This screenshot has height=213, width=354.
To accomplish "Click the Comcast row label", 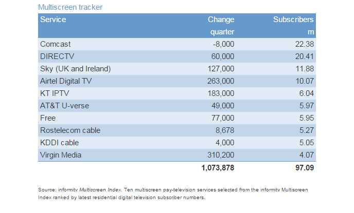I will [56, 44].
